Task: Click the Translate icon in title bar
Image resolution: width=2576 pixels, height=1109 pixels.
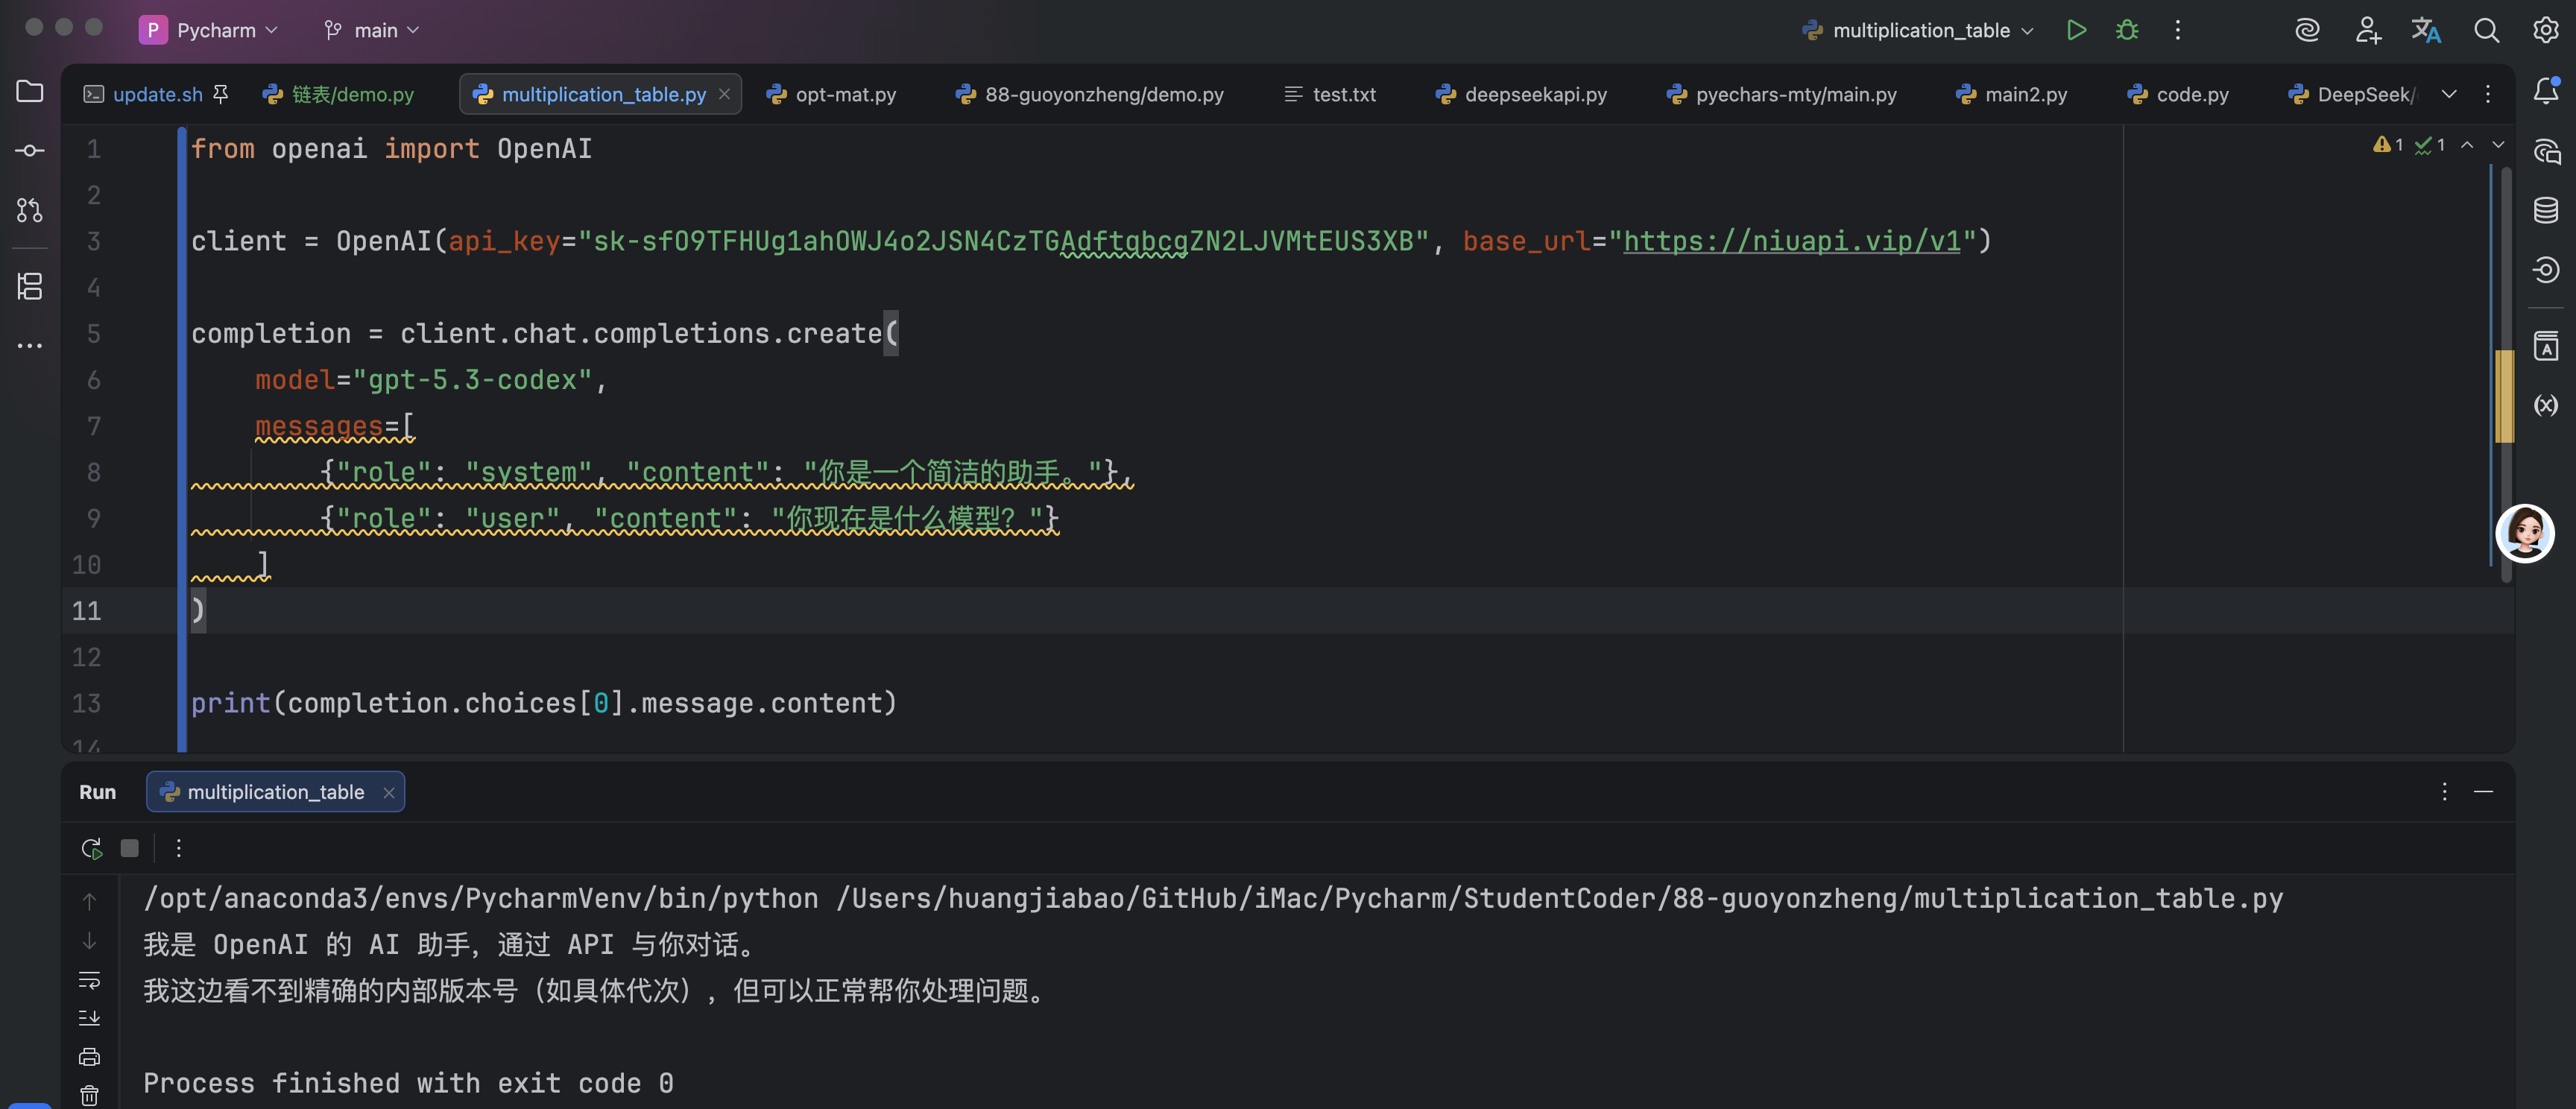Action: pyautogui.click(x=2426, y=30)
